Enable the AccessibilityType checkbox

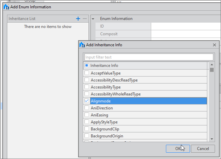(x=87, y=87)
